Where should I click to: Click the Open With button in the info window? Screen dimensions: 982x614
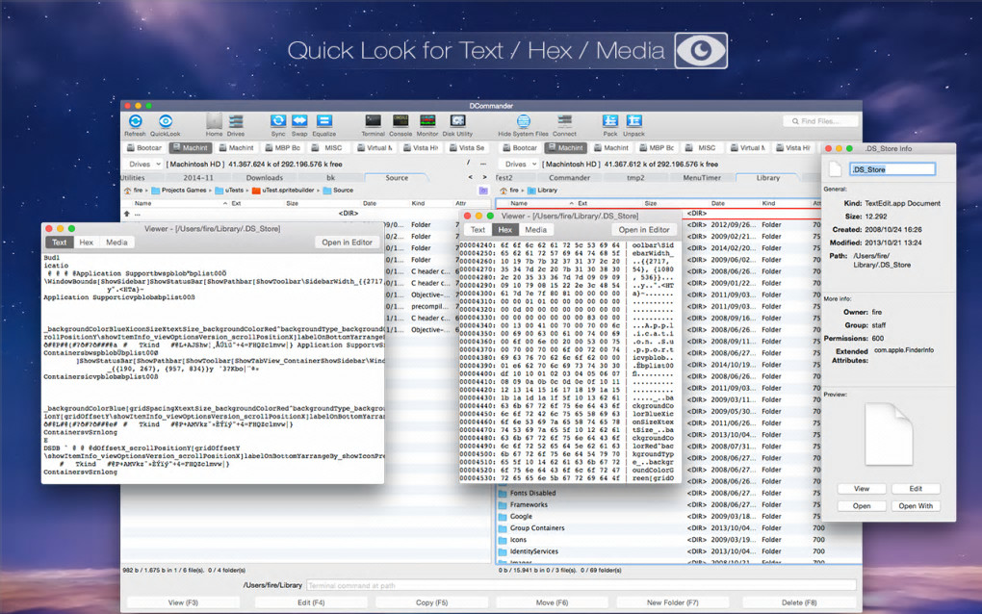point(916,505)
